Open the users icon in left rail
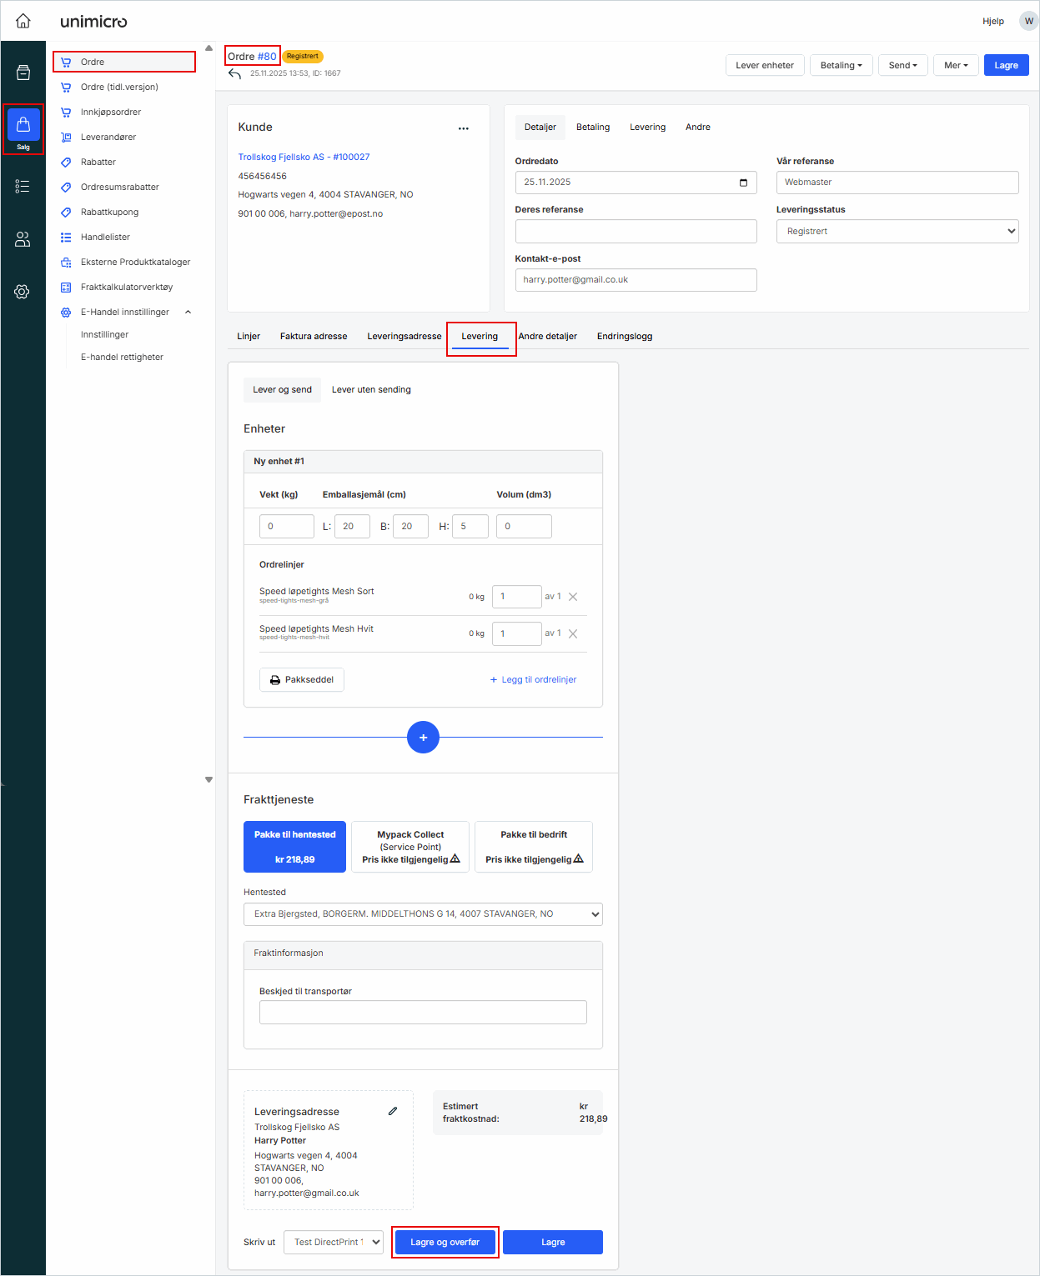1040x1276 pixels. point(23,239)
